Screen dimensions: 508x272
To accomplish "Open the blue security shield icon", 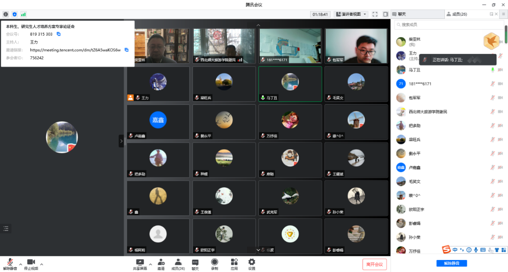I will (x=15, y=14).
